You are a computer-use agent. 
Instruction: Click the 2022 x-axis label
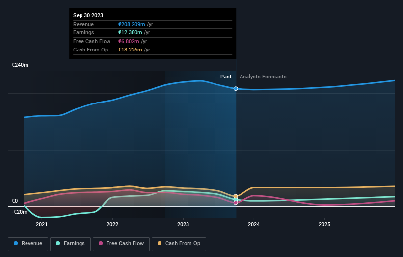tap(112, 224)
